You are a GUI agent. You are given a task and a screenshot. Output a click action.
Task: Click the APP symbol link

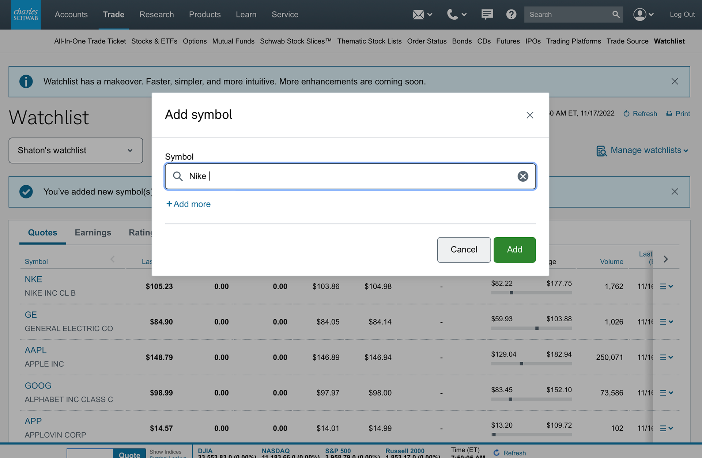[33, 421]
